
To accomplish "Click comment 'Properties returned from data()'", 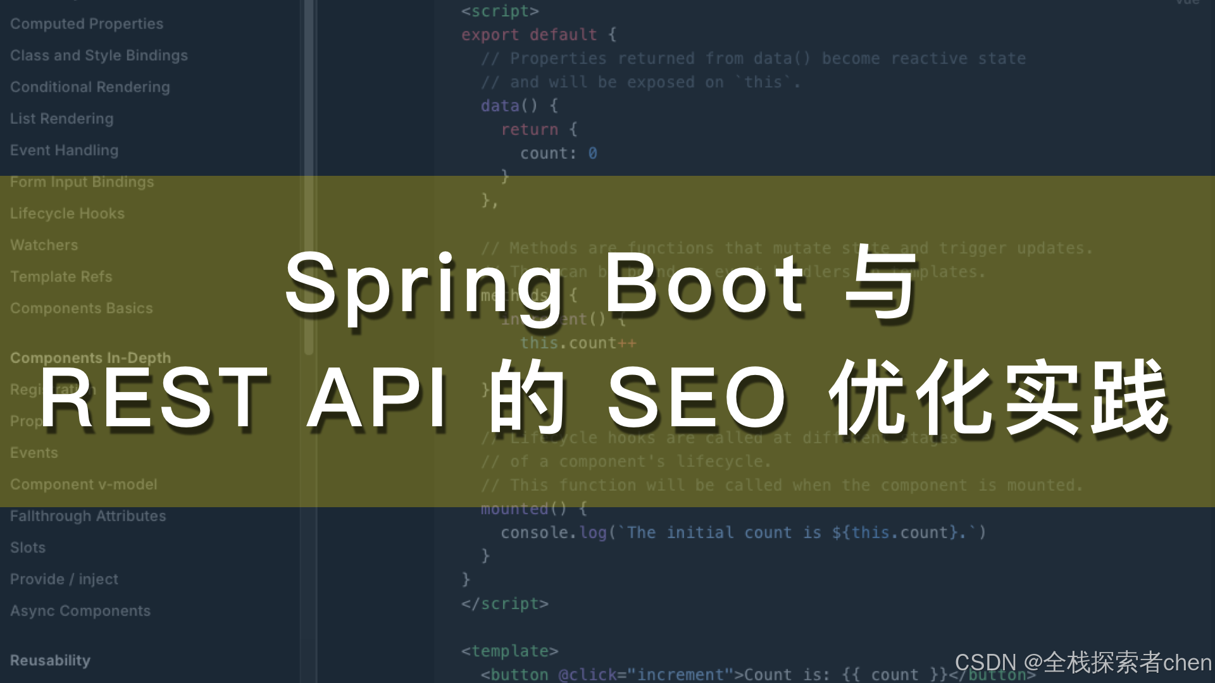I will click(754, 58).
